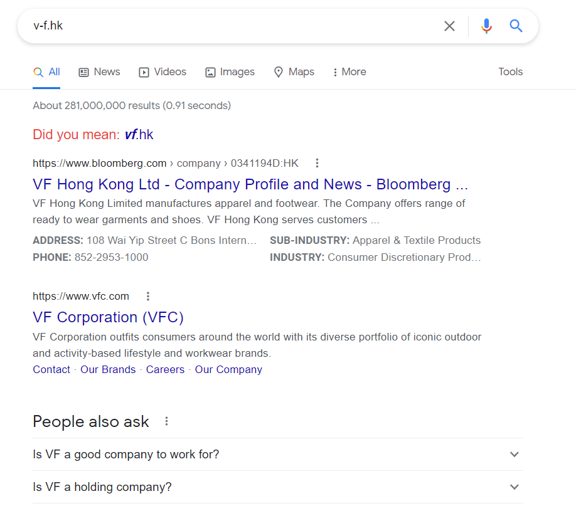Viewport: 576px width, 511px height.
Task: Clear the search box with the X icon
Action: click(449, 26)
